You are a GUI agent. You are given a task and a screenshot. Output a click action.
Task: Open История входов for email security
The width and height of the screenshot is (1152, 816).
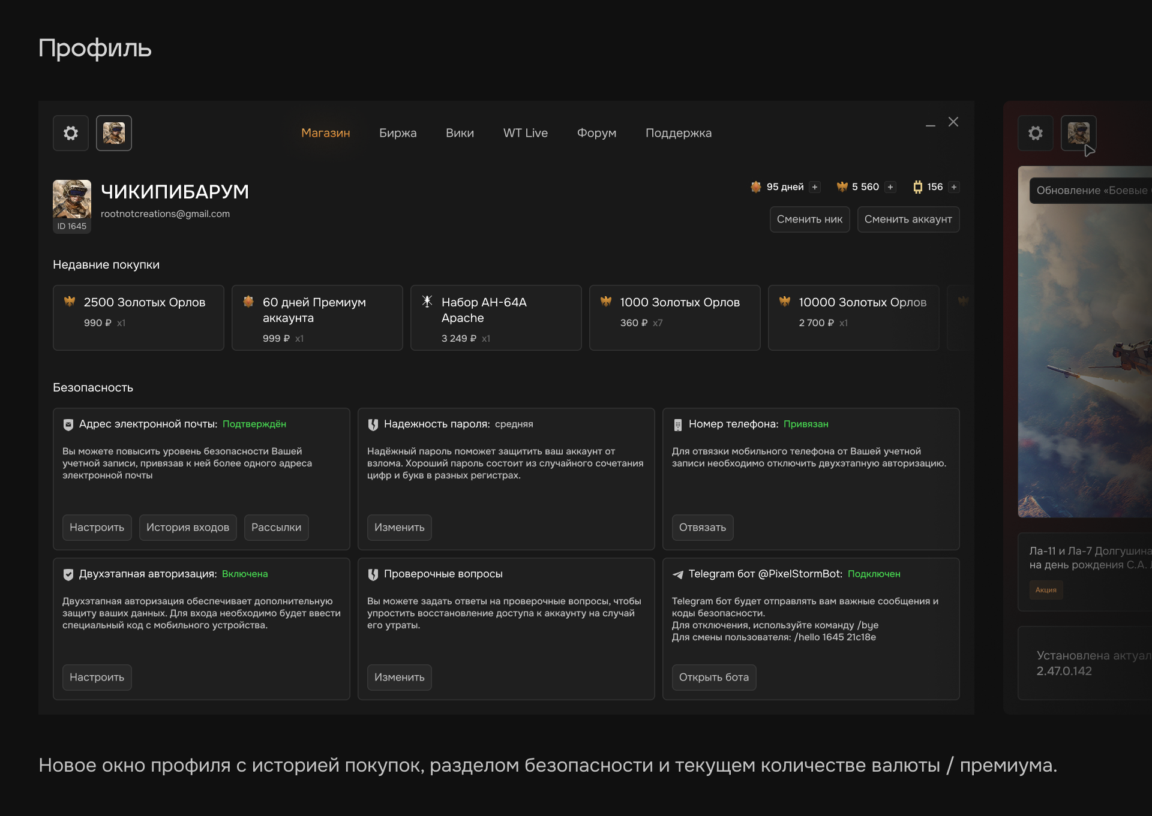[188, 528]
